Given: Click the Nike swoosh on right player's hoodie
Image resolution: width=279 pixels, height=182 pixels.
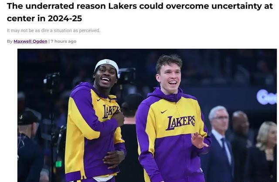Looking at the screenshot, I should click(x=164, y=112).
